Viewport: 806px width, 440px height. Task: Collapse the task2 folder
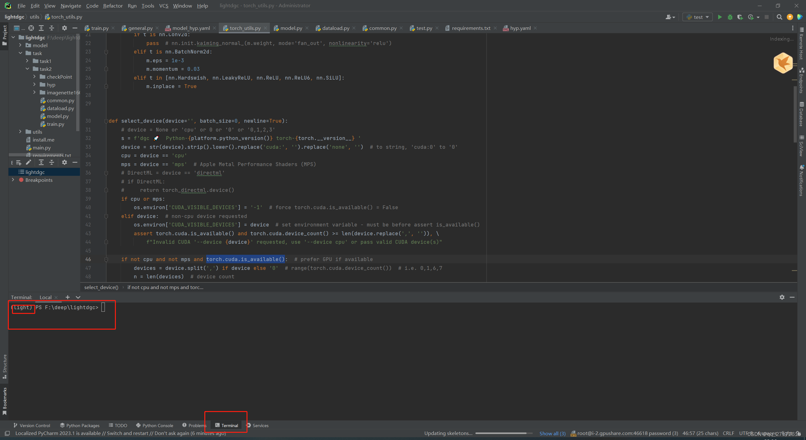click(x=27, y=69)
